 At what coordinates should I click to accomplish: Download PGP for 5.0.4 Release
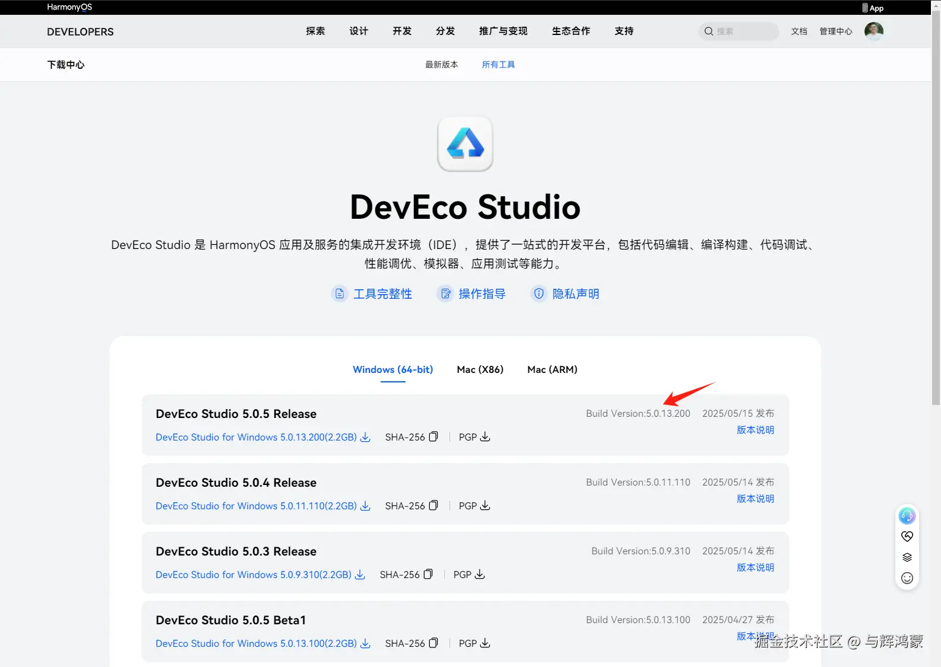tap(485, 506)
